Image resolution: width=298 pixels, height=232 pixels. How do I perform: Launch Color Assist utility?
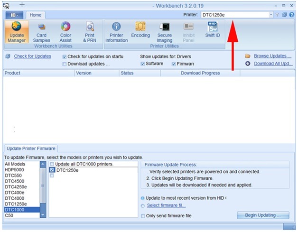(x=65, y=32)
